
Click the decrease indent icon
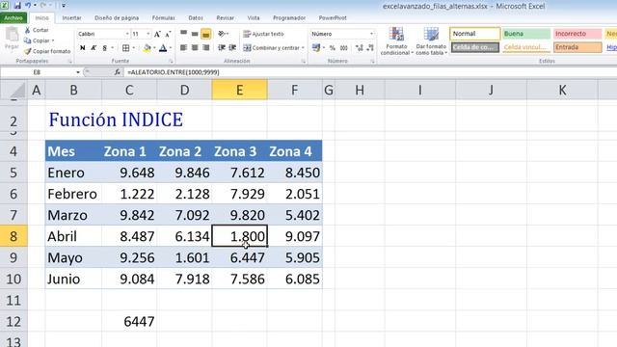[x=222, y=47]
